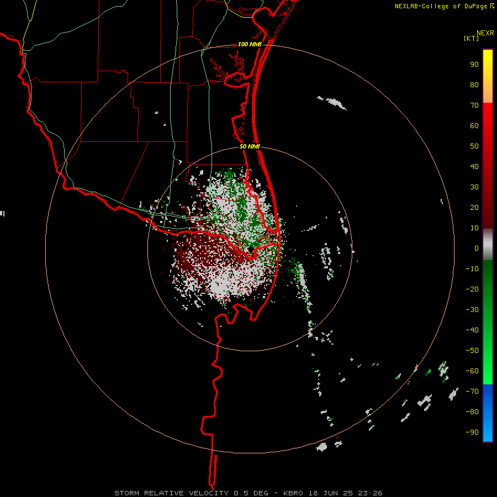Screen dimensions: 497x497
Task: Click the 40 value on the velocity scale
Action: [474, 166]
